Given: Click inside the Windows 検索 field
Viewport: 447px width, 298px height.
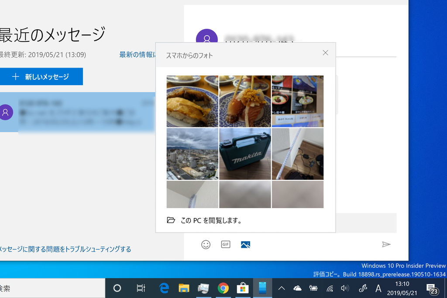Looking at the screenshot, I should coord(52,288).
